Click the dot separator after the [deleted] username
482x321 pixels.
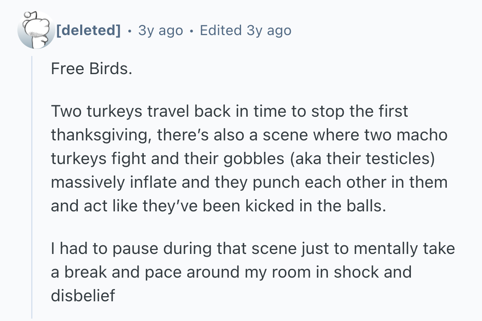[130, 30]
